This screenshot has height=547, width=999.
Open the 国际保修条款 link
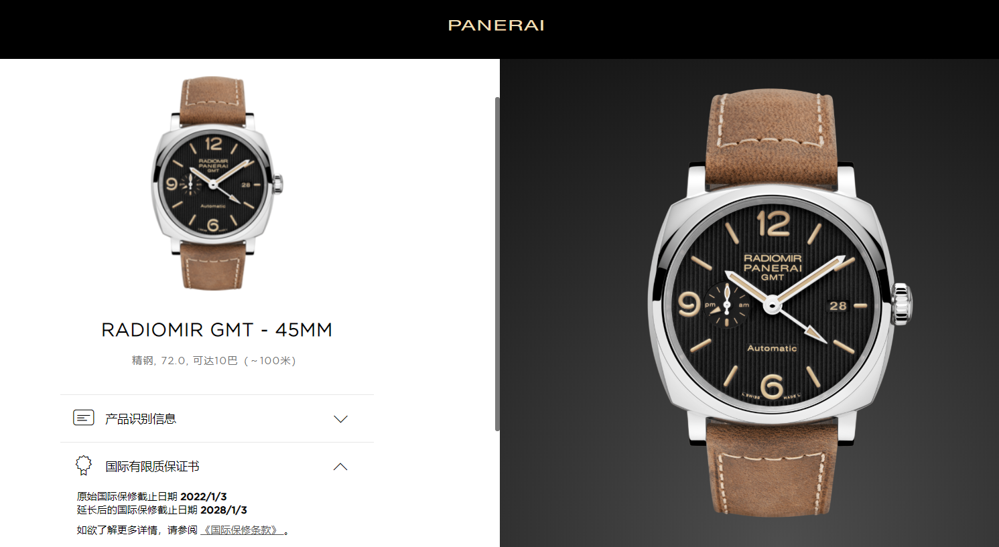point(242,530)
